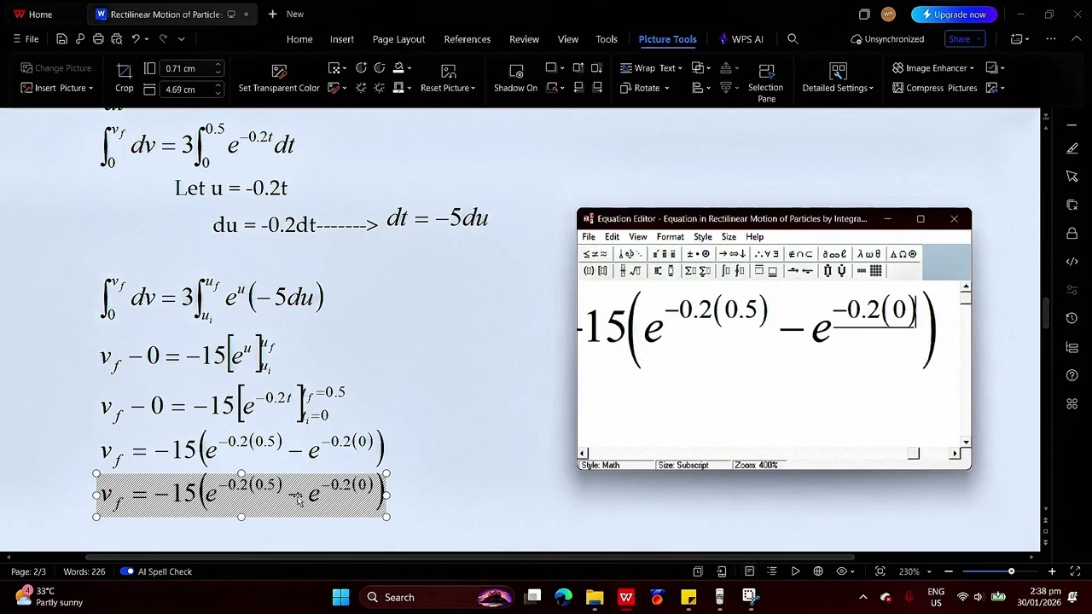Toggle AI Spell Check in status bar
Viewport: 1092px width, 614px height.
click(x=156, y=571)
